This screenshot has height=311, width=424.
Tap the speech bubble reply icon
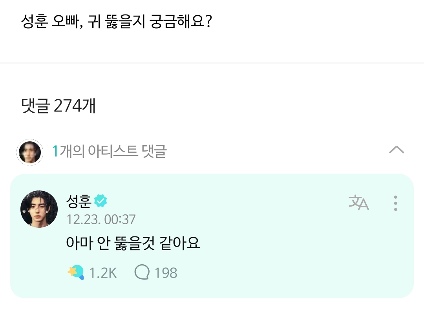tap(142, 272)
